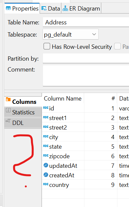Viewport: 129px width, 207px height.
Task: Click the ABC icon of id column
Action: [x=46, y=108]
